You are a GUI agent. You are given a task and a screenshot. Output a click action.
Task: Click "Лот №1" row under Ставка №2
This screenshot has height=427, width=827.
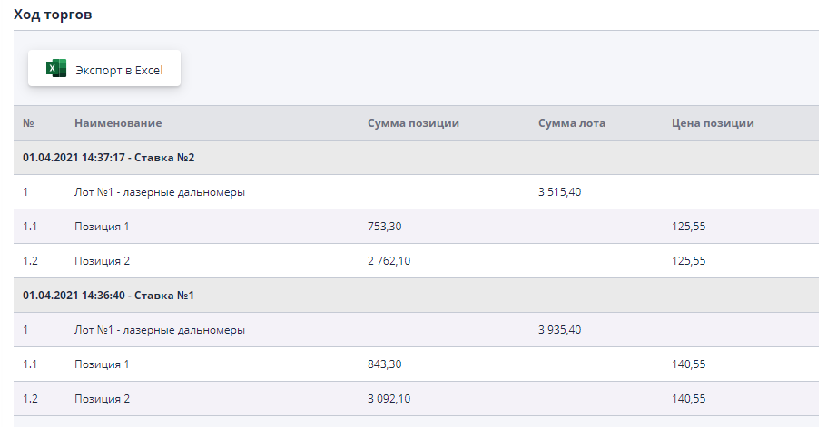pyautogui.click(x=160, y=192)
